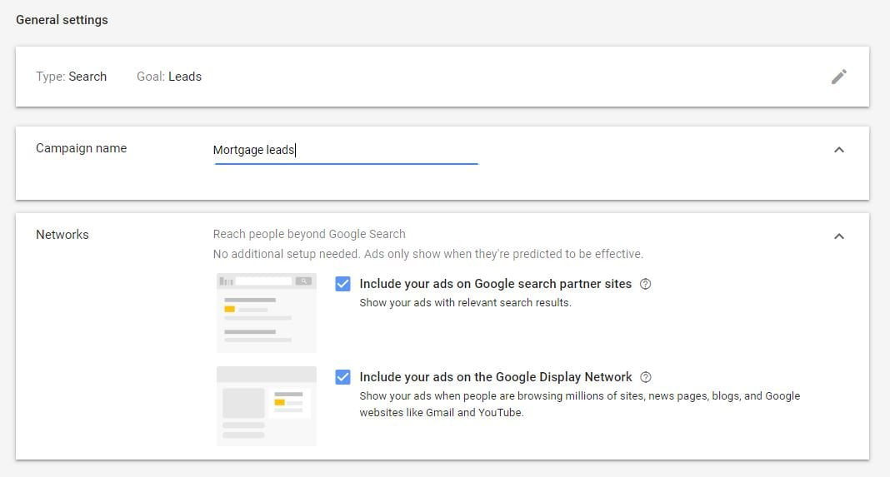The image size is (890, 477).
Task: Edit campaign type and goal with pencil icon
Action: (839, 77)
